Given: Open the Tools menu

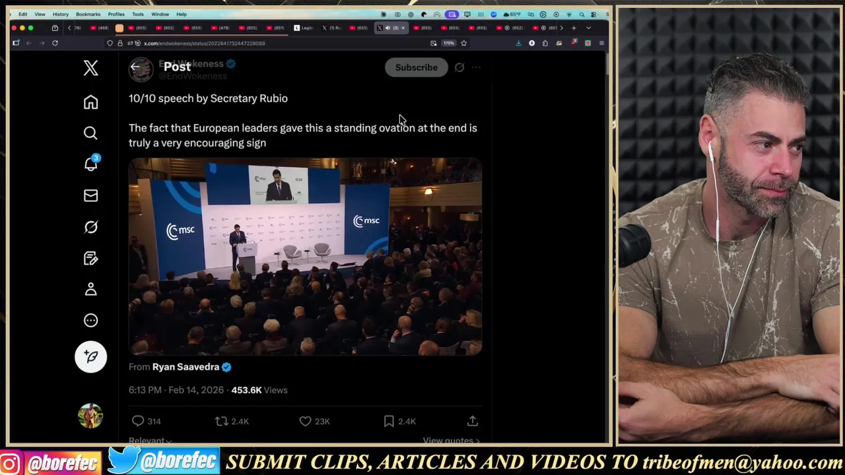Looking at the screenshot, I should pyautogui.click(x=138, y=14).
